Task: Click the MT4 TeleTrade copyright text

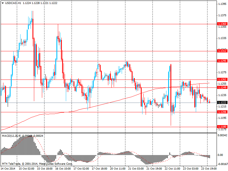Action: pos(37,164)
